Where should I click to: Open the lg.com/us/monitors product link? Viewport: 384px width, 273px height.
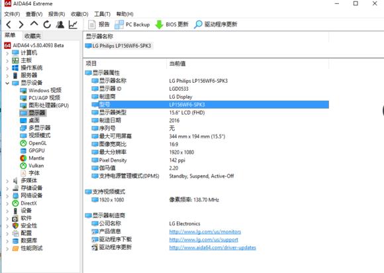point(205,231)
